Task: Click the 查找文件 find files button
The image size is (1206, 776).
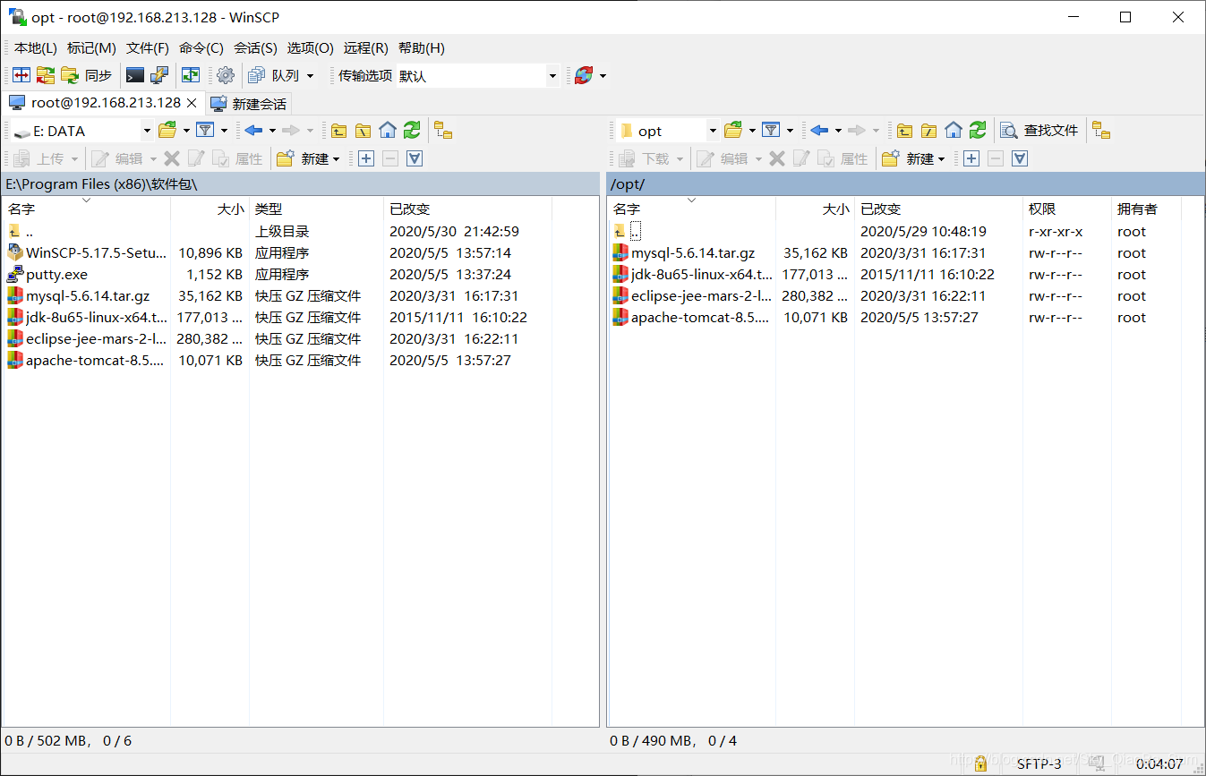Action: (1039, 131)
